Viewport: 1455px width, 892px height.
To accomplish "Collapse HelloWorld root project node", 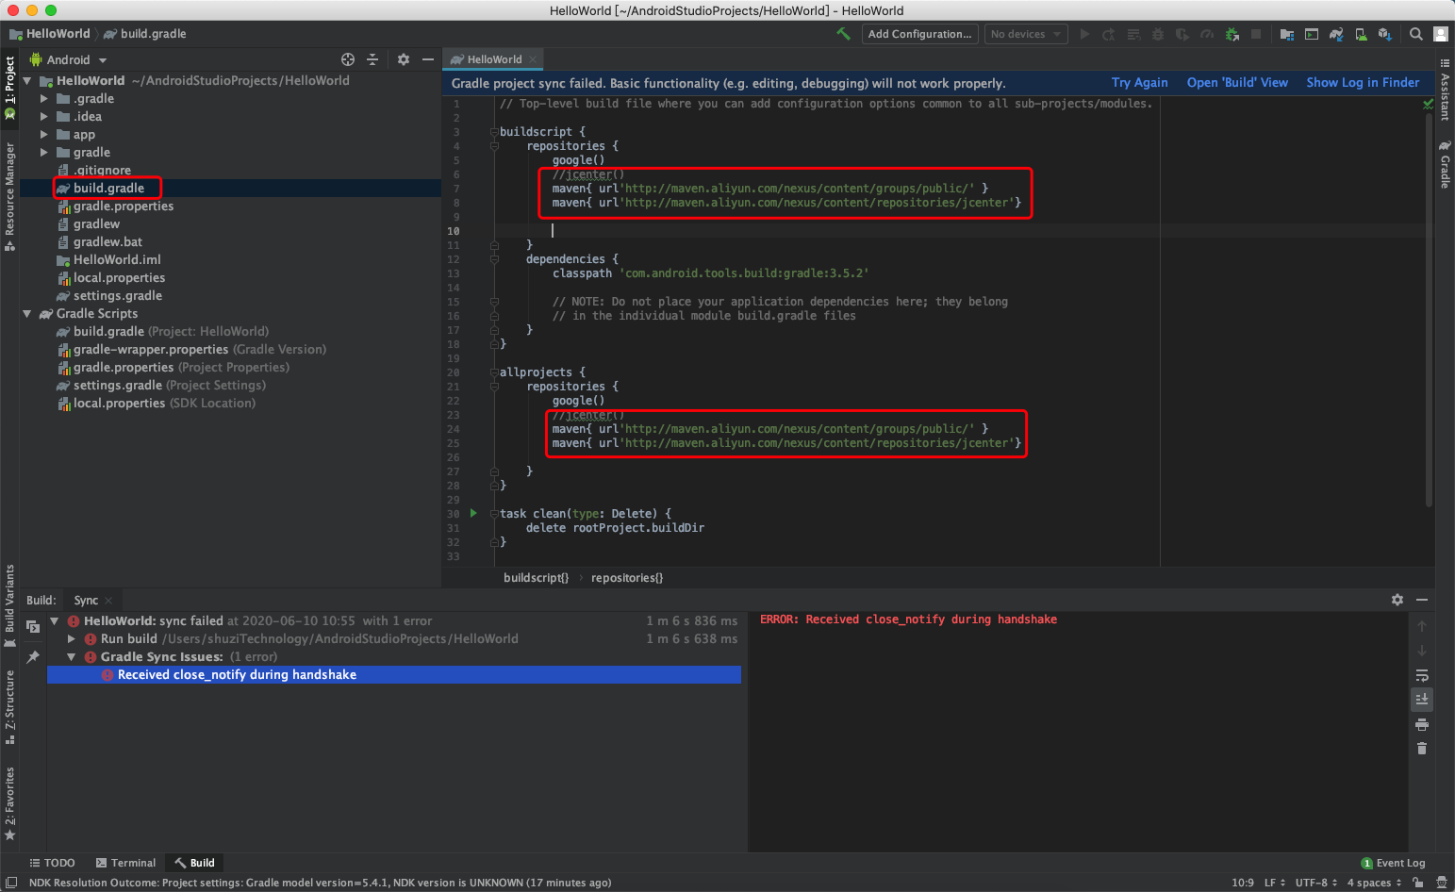I will click(27, 81).
